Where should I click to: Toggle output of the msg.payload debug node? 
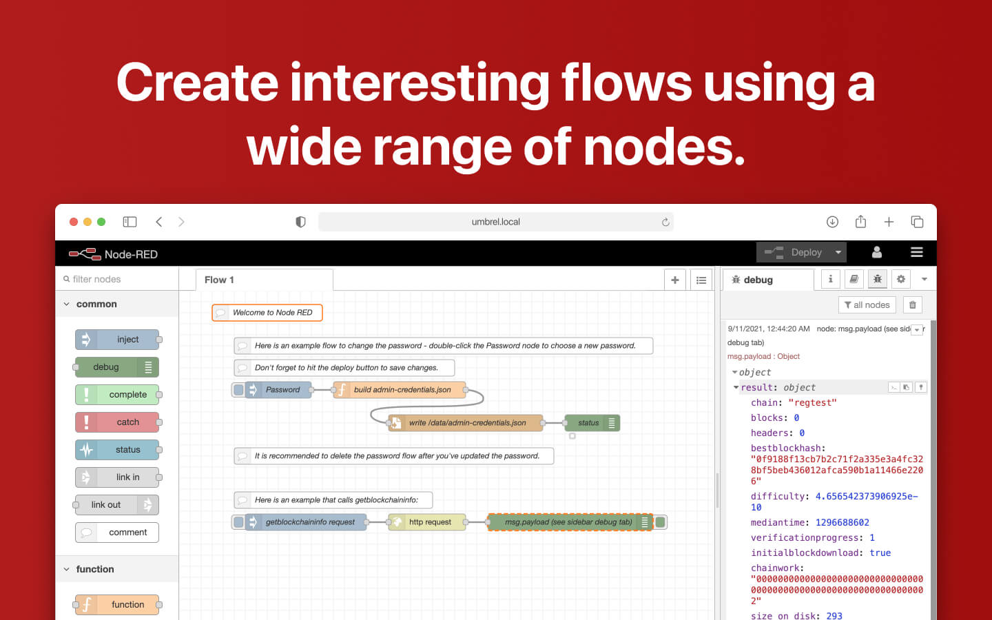coord(660,521)
